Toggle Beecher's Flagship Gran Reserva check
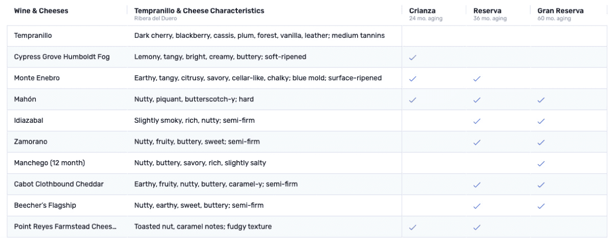 [x=541, y=206]
